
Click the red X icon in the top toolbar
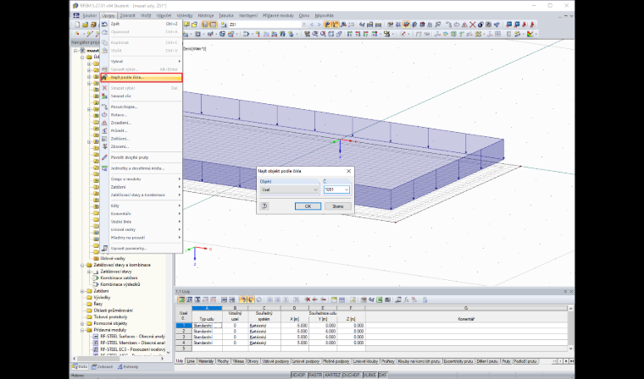click(x=473, y=25)
